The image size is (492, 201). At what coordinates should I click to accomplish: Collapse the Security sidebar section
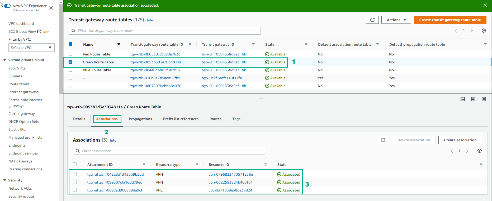click(5, 180)
